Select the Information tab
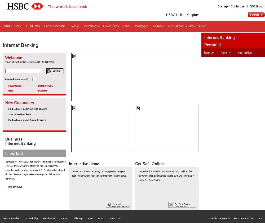Screen dimensions: 265x223 245,53
